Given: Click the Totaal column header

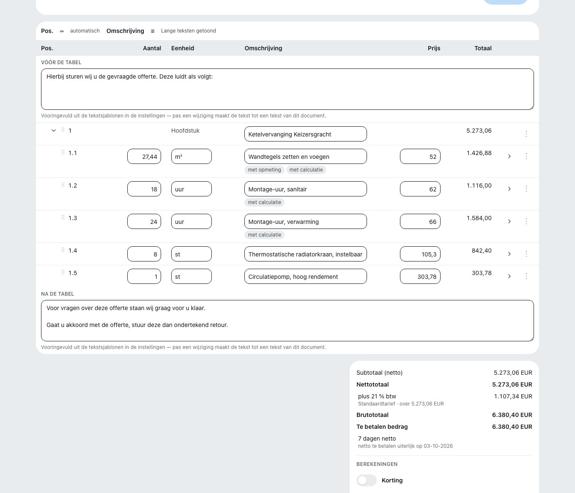Looking at the screenshot, I should pyautogui.click(x=483, y=48).
